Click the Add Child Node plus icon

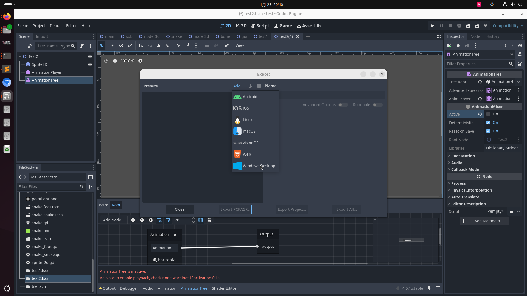point(21,46)
